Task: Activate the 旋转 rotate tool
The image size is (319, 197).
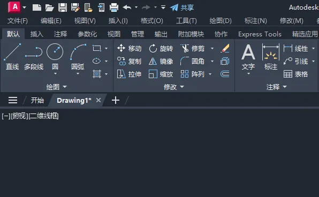Action: click(x=161, y=48)
